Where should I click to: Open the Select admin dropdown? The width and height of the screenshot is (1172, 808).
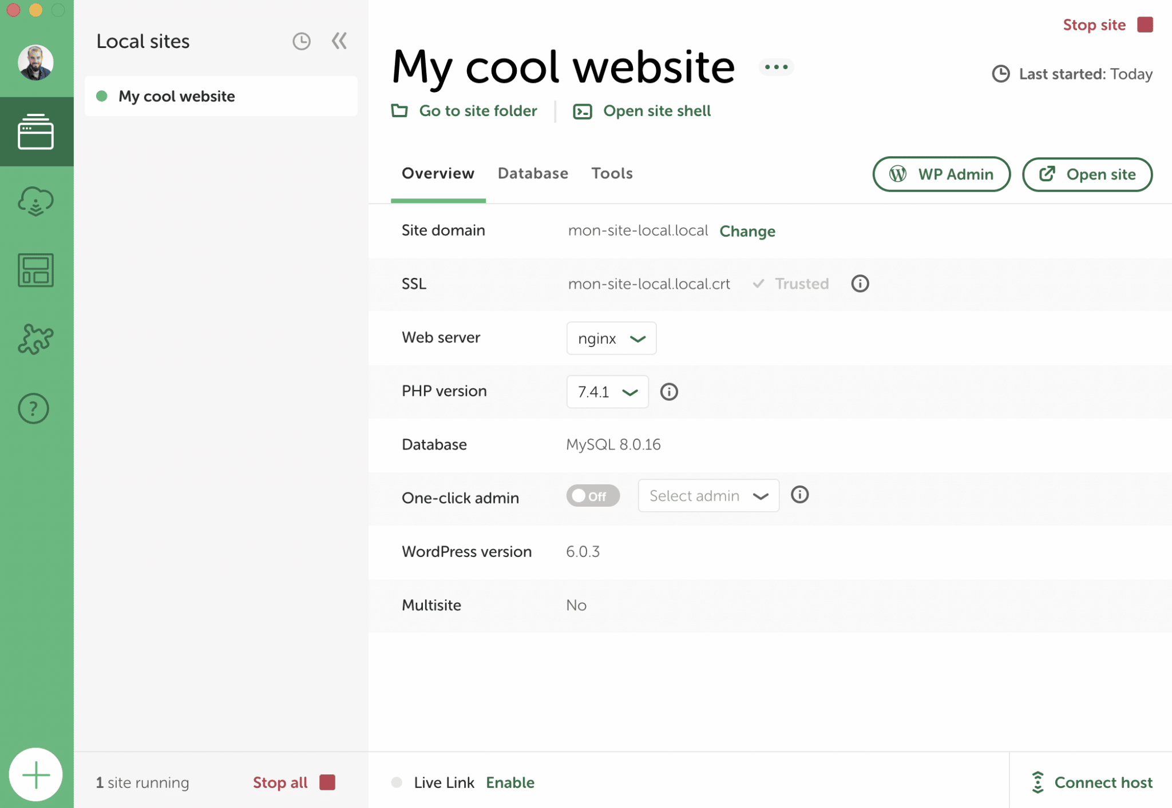click(708, 495)
